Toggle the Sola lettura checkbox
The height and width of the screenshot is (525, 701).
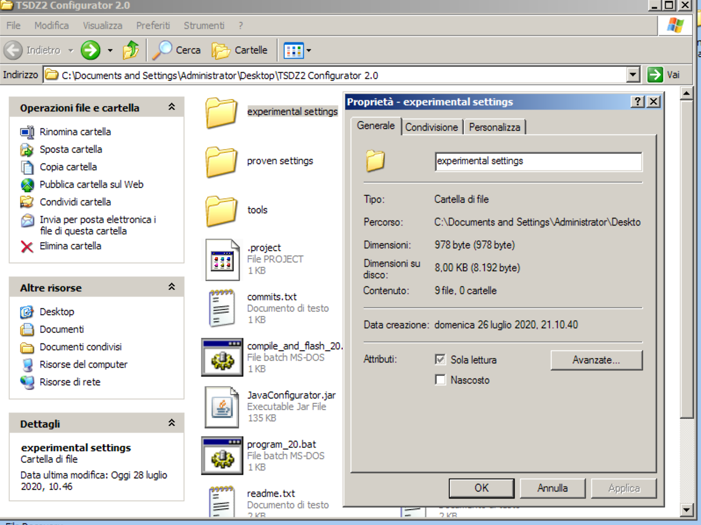[x=440, y=360]
